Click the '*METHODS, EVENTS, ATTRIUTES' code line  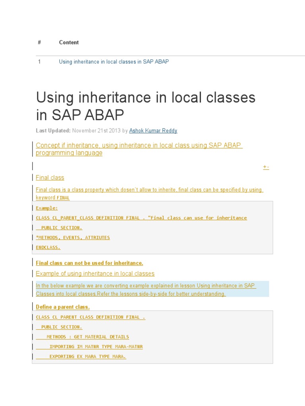point(73,237)
